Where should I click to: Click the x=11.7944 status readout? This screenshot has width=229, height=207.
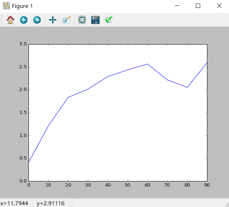pyautogui.click(x=14, y=203)
